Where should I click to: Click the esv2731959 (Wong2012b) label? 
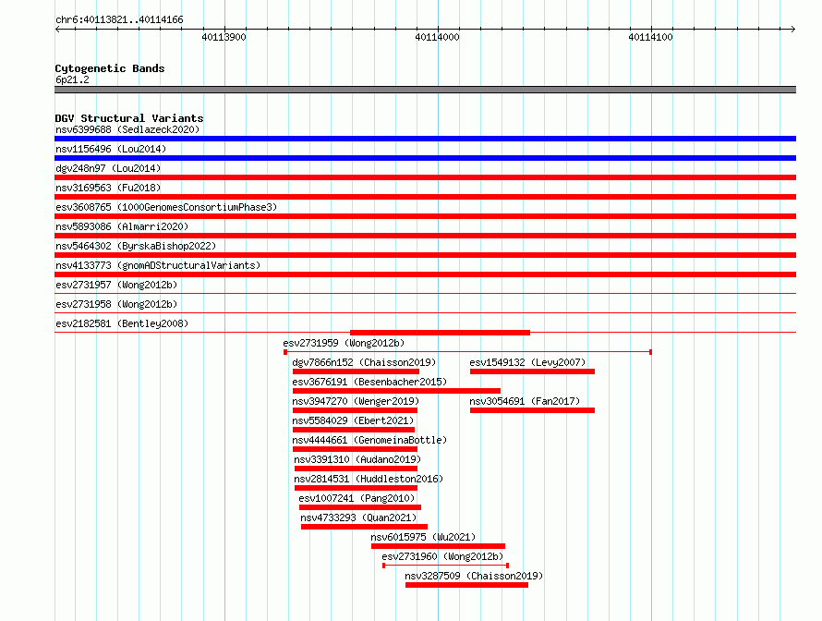(344, 343)
